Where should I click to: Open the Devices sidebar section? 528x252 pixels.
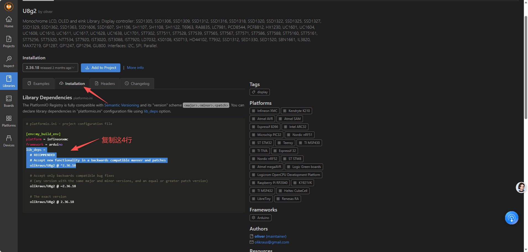coord(9,141)
